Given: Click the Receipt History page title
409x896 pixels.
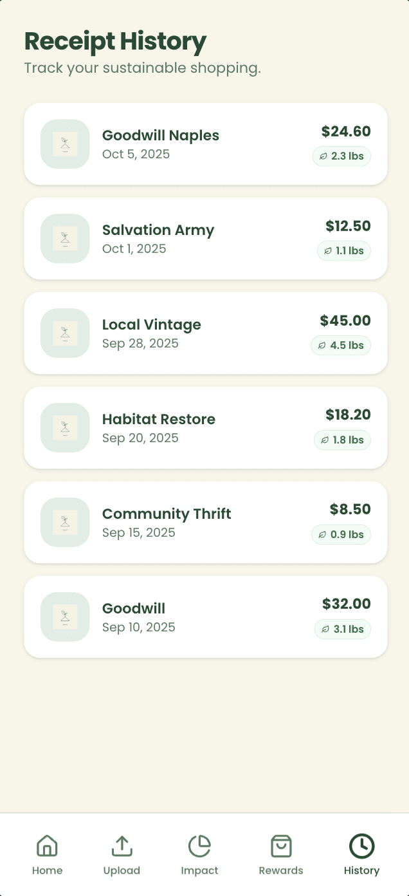Looking at the screenshot, I should click(114, 41).
